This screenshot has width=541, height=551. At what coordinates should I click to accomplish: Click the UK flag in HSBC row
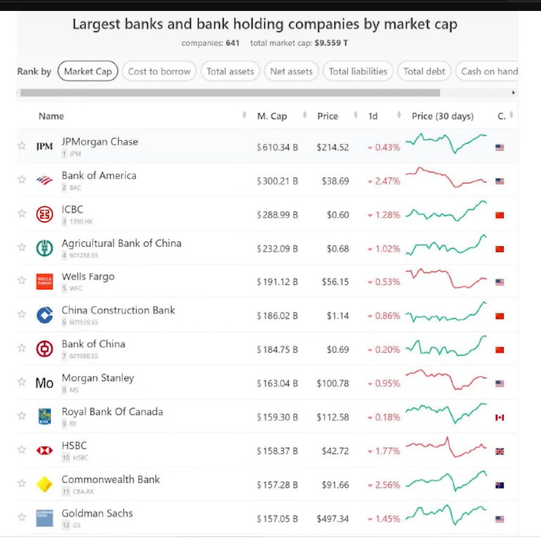[x=499, y=452]
